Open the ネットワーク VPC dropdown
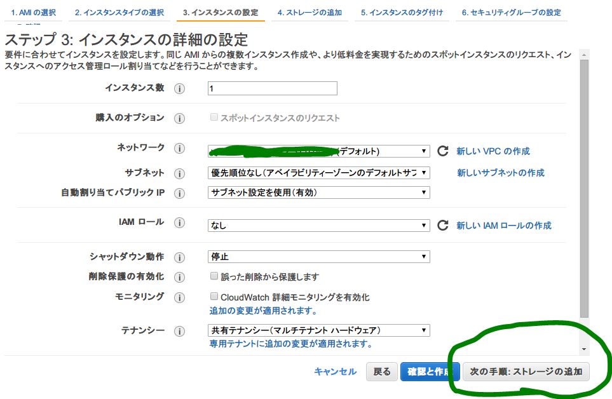This screenshot has width=612, height=399. tap(319, 151)
